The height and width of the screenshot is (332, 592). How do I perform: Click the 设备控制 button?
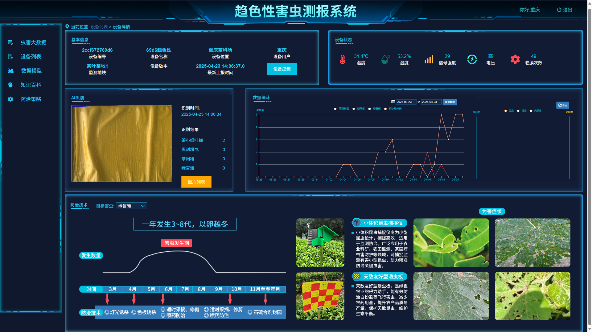pos(282,69)
